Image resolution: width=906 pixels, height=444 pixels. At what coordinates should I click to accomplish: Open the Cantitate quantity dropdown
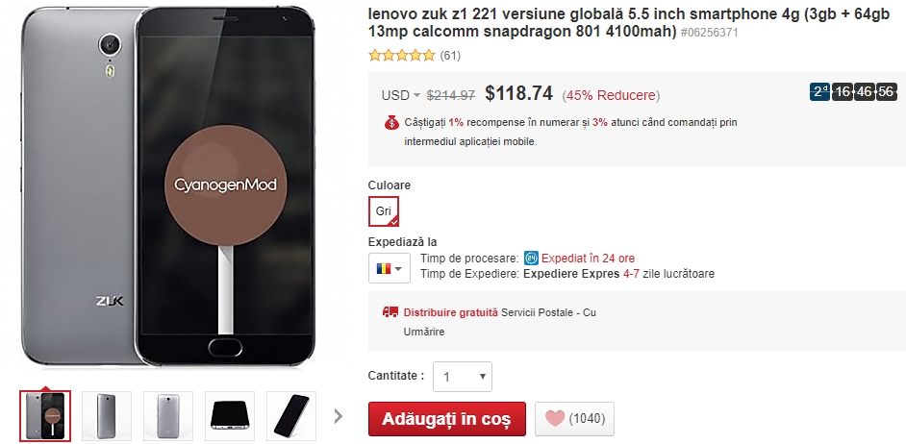(463, 377)
